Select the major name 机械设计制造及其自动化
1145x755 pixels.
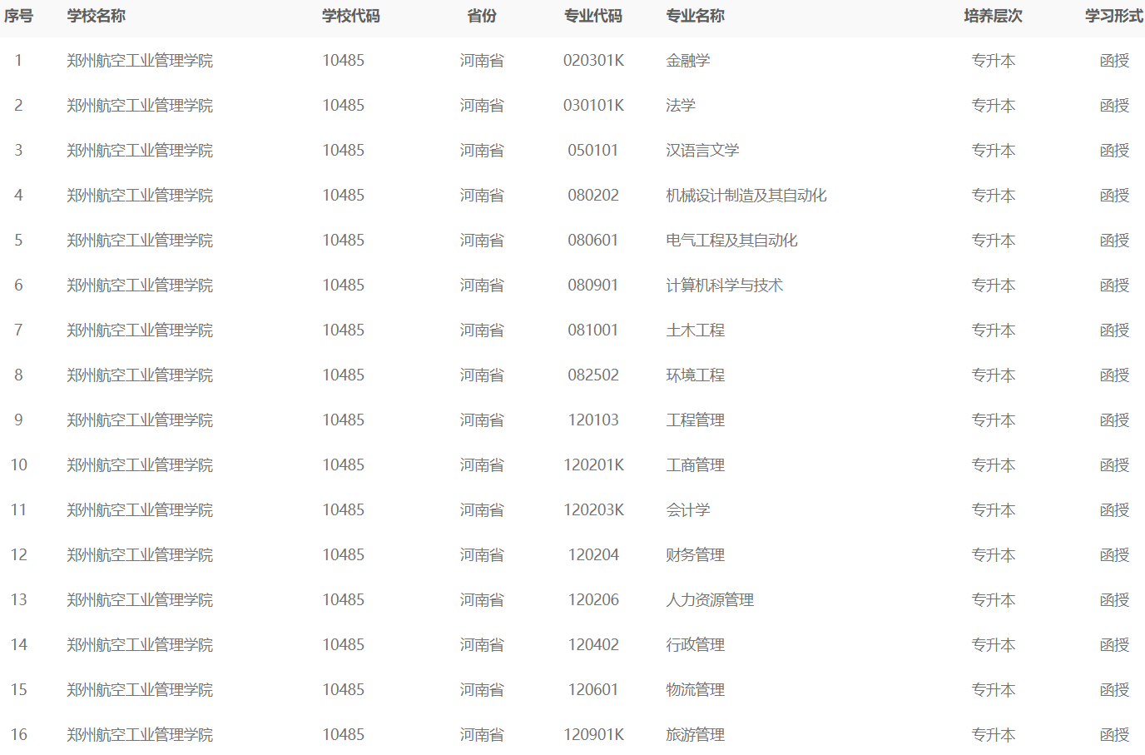(x=746, y=196)
